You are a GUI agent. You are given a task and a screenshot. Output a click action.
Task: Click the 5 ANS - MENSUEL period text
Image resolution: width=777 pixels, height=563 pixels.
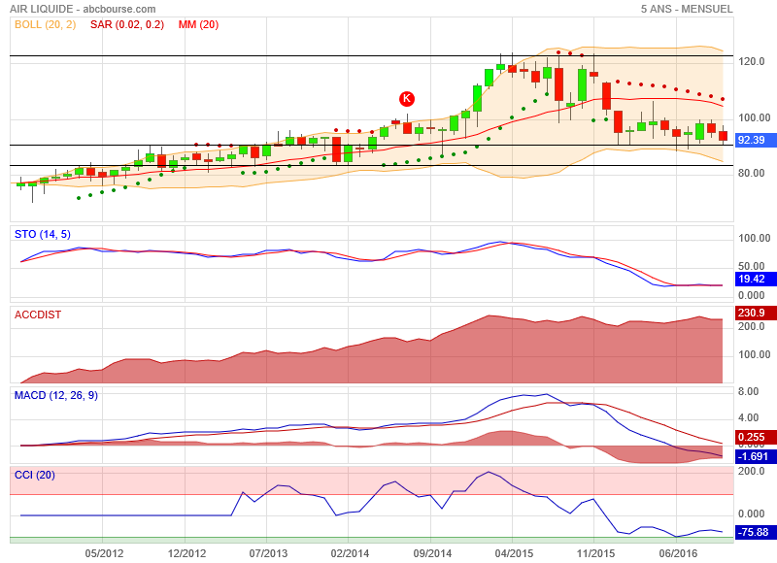(687, 9)
